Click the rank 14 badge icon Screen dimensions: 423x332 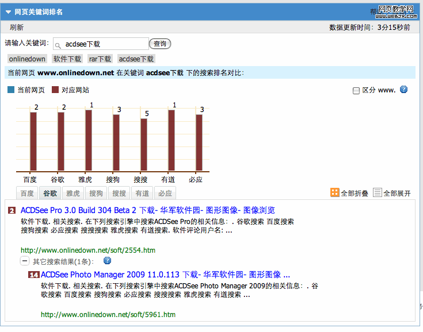33,275
